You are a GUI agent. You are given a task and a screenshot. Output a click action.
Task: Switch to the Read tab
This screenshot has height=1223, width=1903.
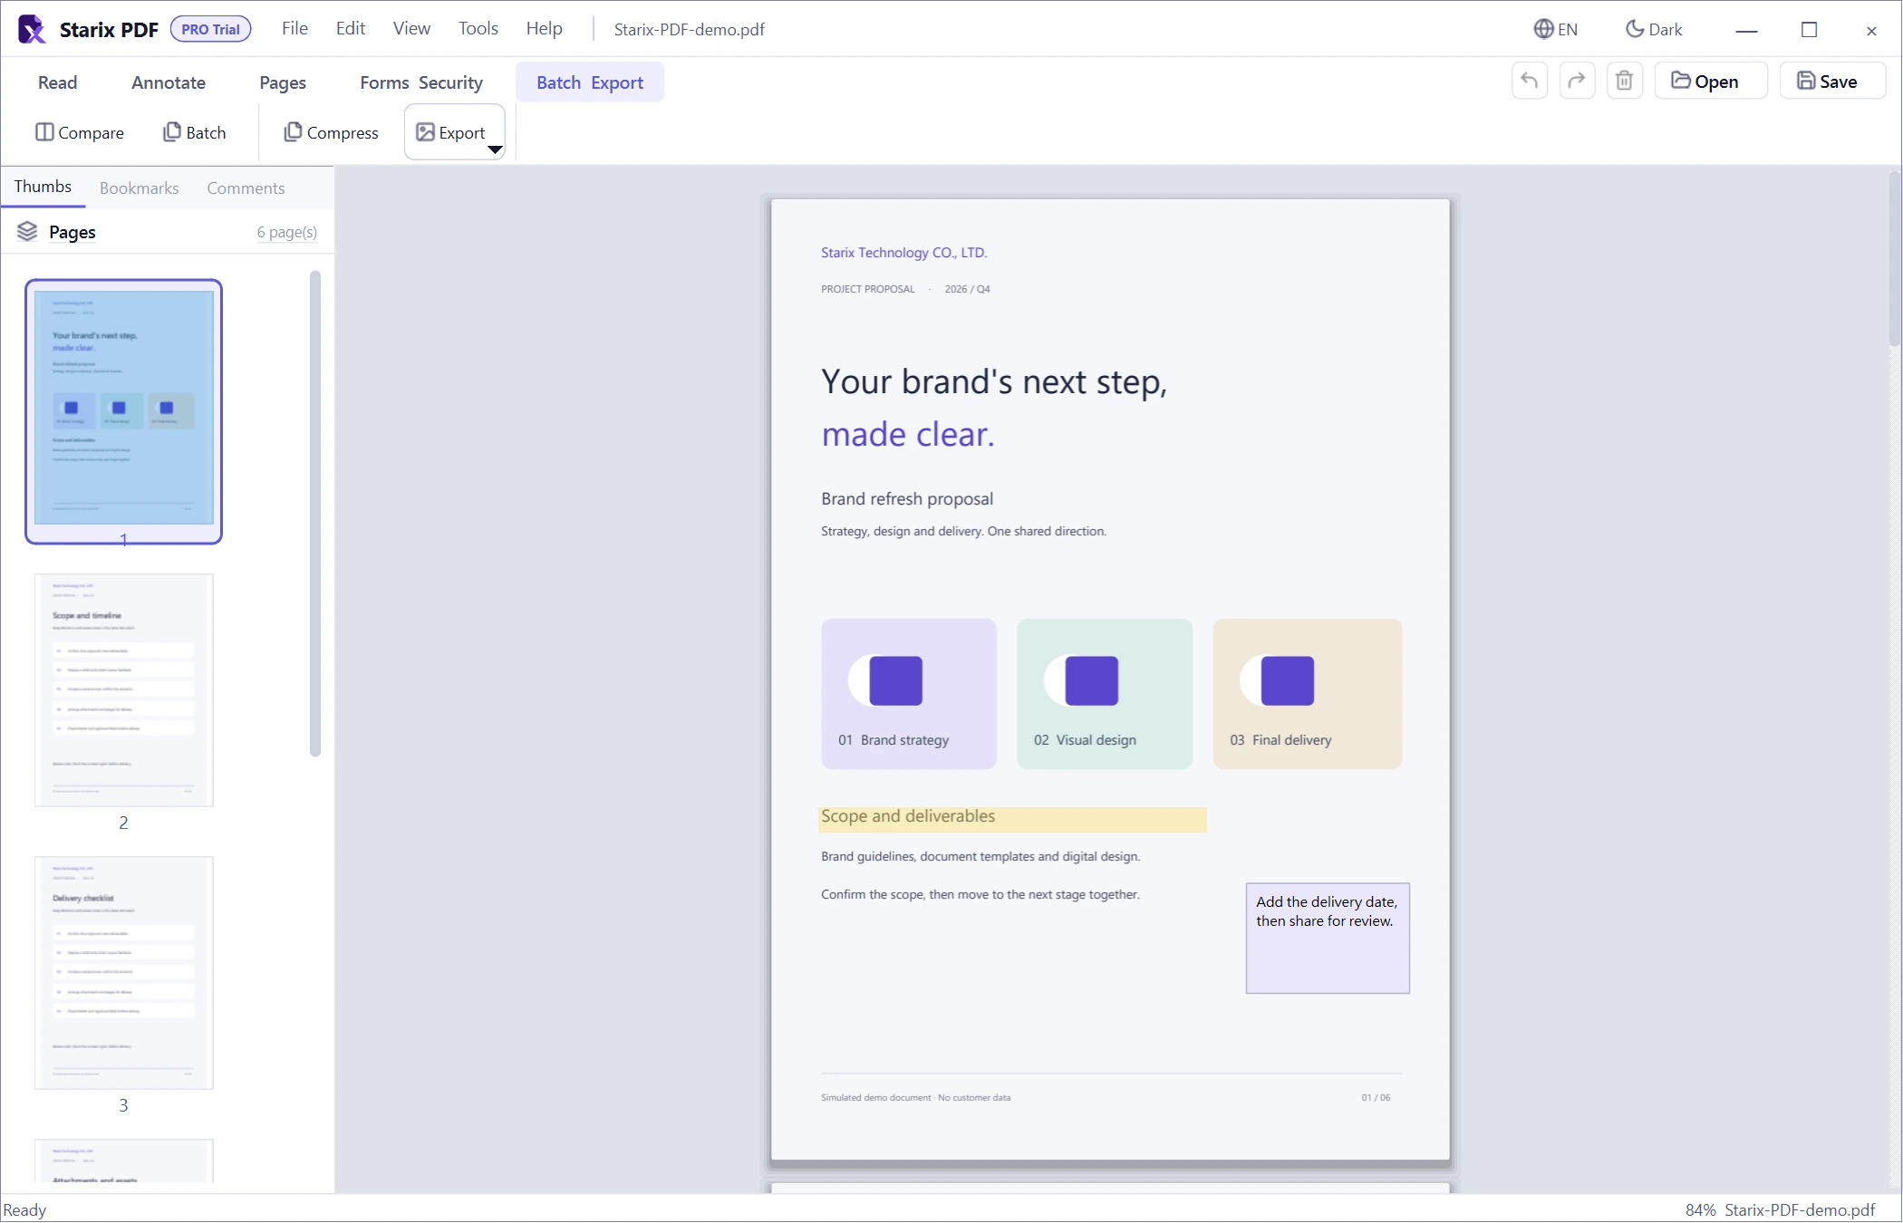pyautogui.click(x=57, y=82)
